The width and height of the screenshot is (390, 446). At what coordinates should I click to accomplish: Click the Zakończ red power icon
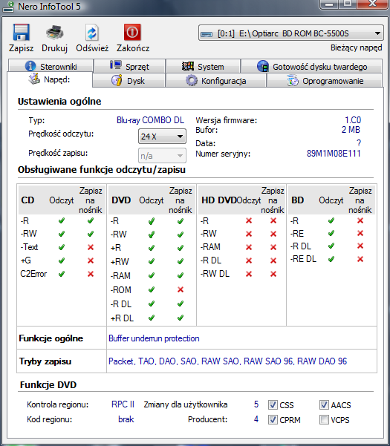tap(132, 32)
